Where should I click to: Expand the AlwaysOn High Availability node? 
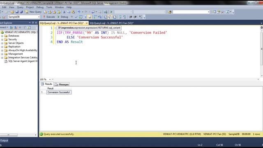click(2, 50)
